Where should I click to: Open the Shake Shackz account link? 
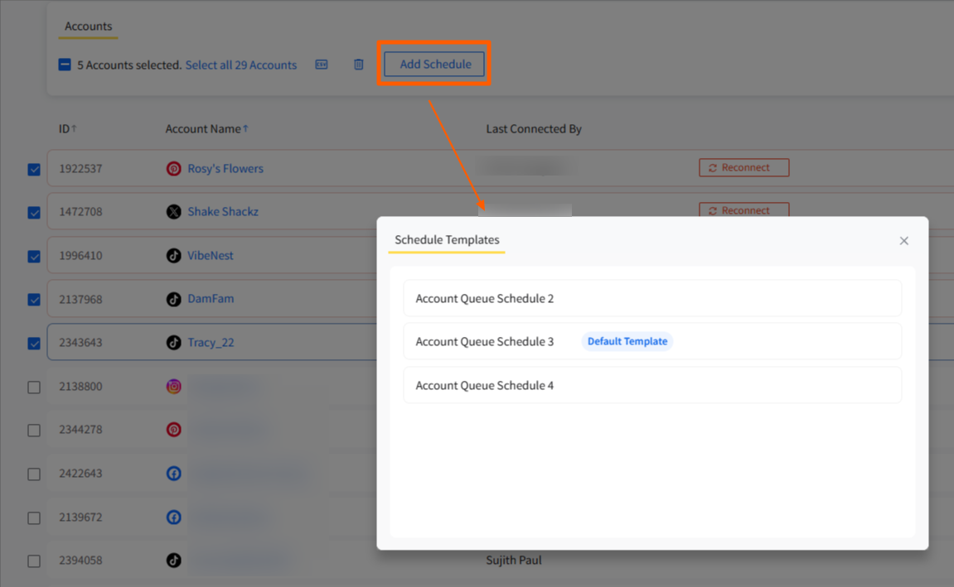[223, 212]
